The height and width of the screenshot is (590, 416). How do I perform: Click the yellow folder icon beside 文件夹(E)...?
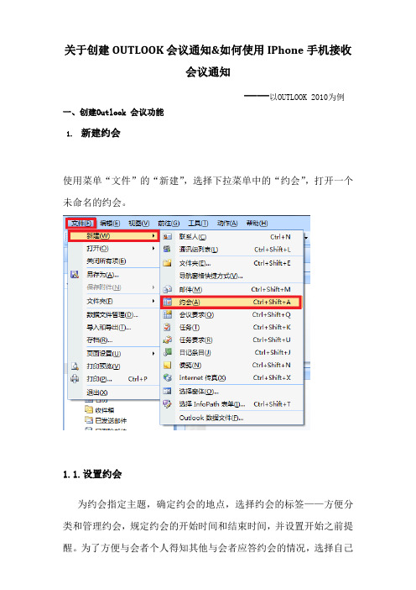(168, 263)
